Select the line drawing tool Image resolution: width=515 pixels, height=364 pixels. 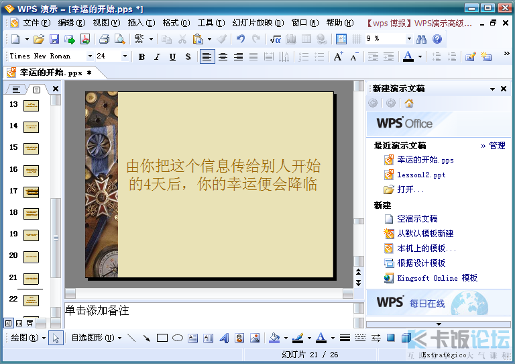point(131,338)
